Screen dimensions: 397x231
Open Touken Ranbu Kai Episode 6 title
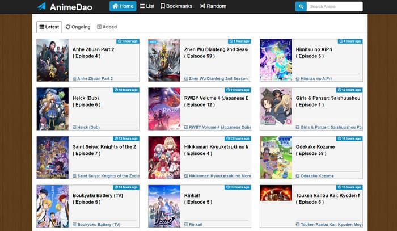point(328,199)
